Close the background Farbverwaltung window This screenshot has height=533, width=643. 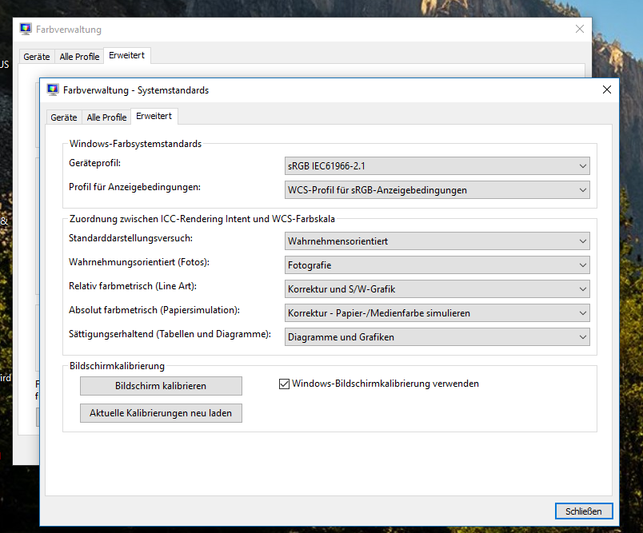tap(580, 29)
